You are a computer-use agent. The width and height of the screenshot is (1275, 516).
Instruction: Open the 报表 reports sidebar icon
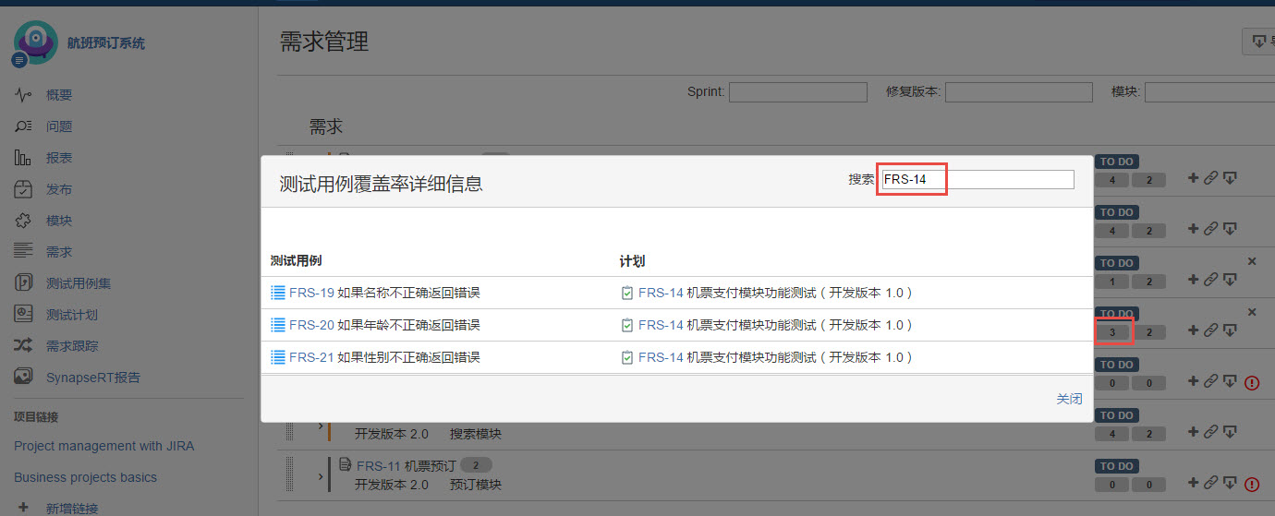pos(24,158)
